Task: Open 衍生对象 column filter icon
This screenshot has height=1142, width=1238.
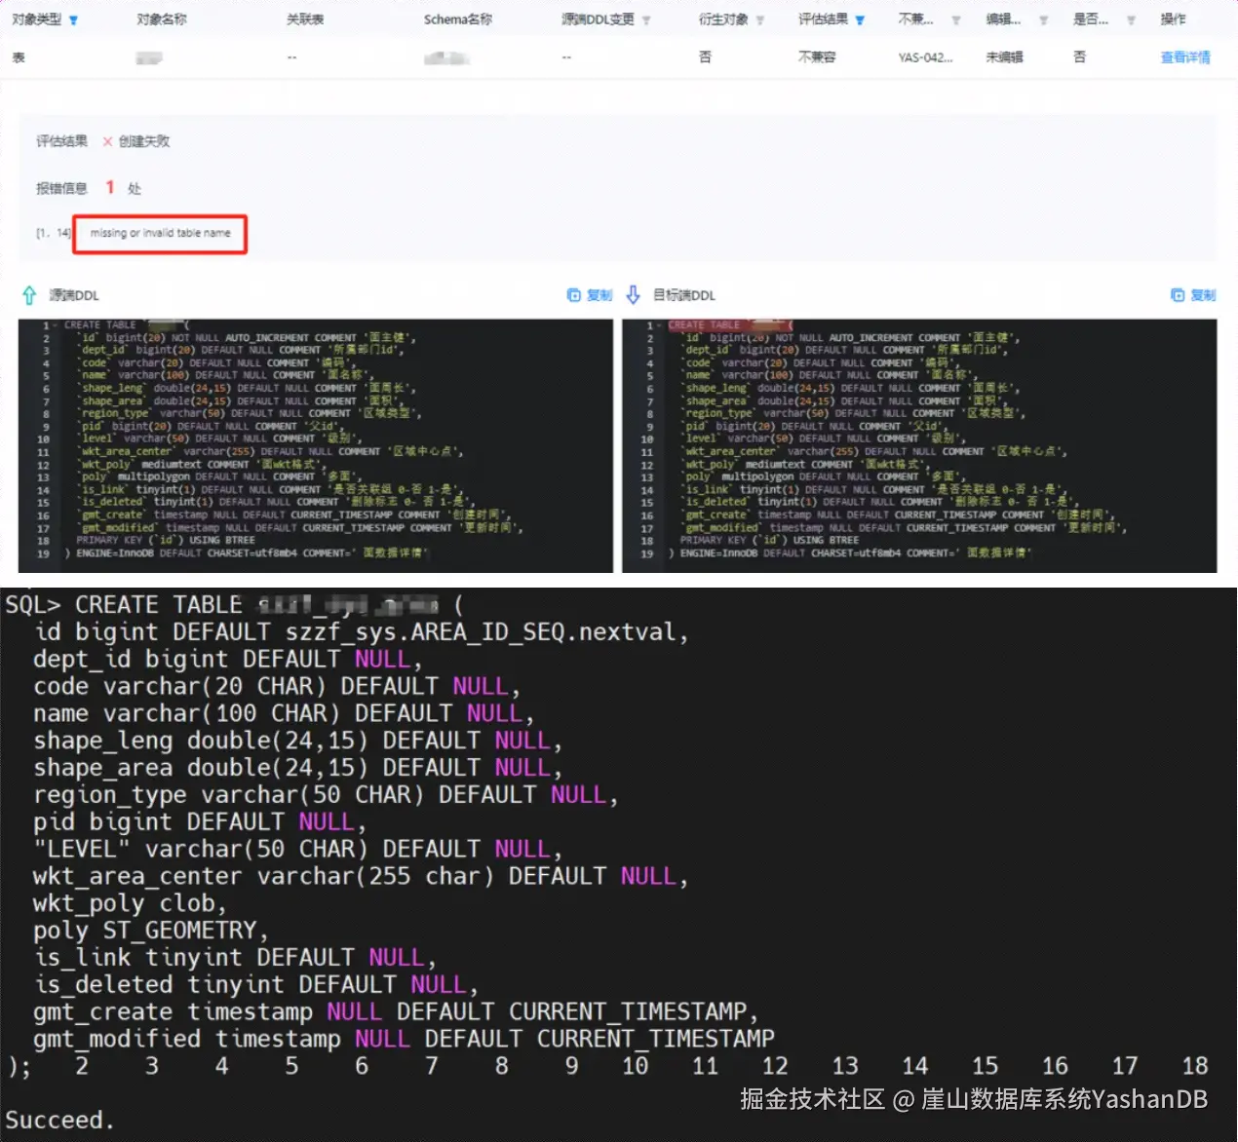Action: pos(760,20)
